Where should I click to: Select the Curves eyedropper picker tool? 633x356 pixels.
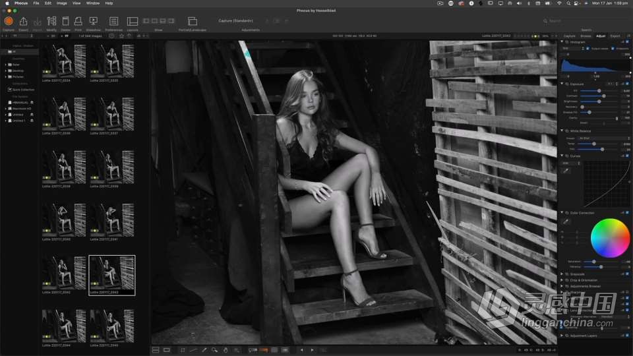pyautogui.click(x=565, y=171)
